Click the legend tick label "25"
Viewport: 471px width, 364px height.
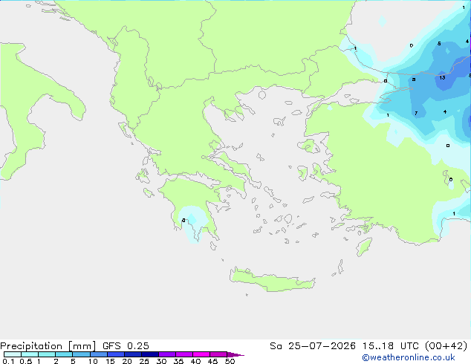(144, 361)
